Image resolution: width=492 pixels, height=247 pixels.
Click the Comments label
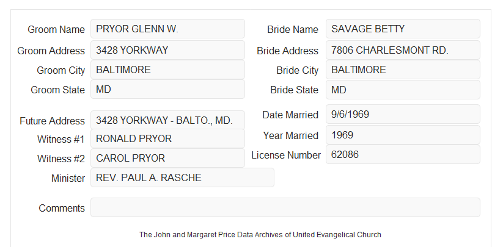(x=62, y=208)
